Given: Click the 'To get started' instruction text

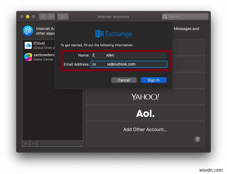Looking at the screenshot, I should tap(97, 45).
